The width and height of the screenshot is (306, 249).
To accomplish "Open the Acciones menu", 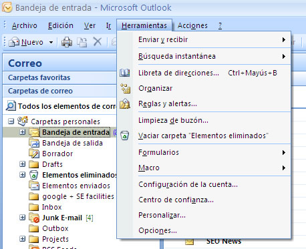I will 192,25.
